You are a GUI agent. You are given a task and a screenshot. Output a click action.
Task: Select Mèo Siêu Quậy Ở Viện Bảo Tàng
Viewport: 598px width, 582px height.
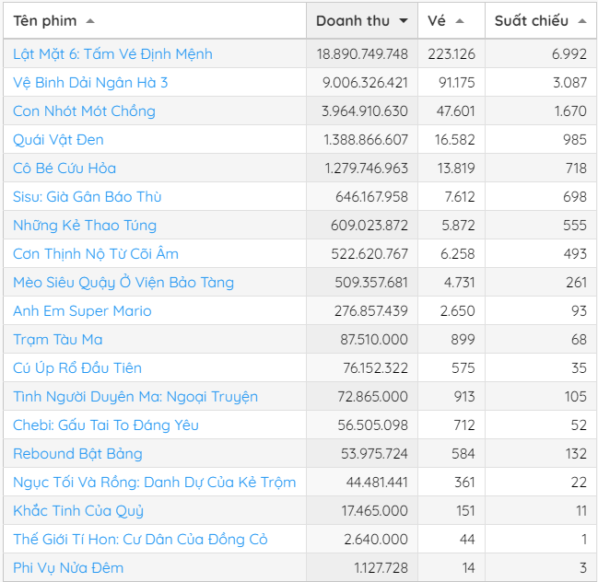point(123,283)
